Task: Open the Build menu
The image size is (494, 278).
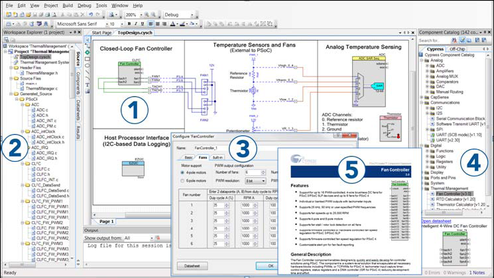Action: 68,5
